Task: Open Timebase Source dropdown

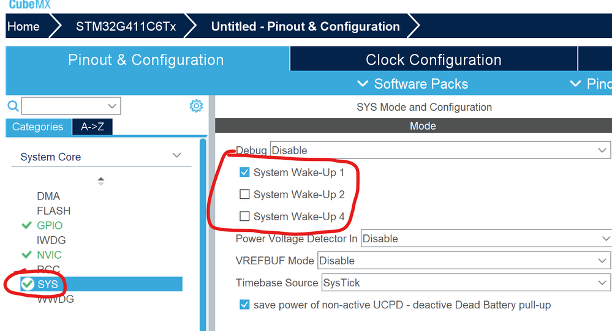Action: (x=465, y=283)
